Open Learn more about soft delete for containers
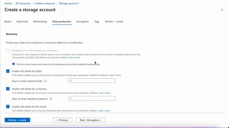 (x=104, y=93)
